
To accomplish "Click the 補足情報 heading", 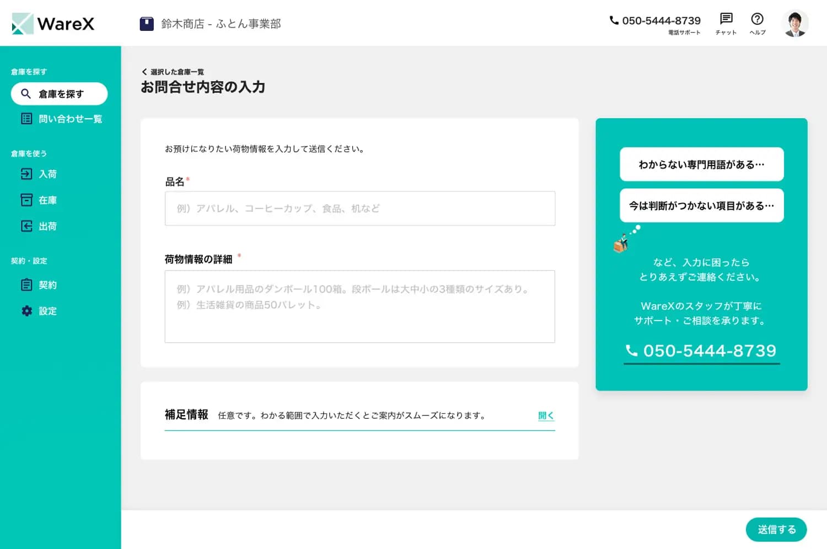I will 186,415.
